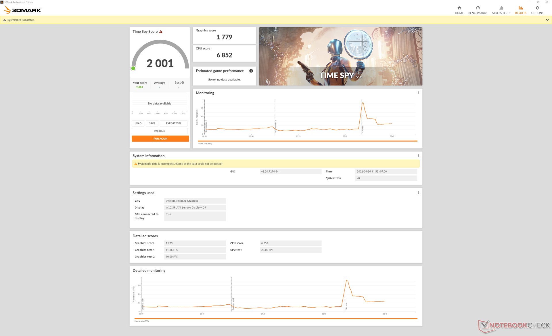Click the Time Spy benchmark thumbnail image
The width and height of the screenshot is (552, 336).
[340, 56]
